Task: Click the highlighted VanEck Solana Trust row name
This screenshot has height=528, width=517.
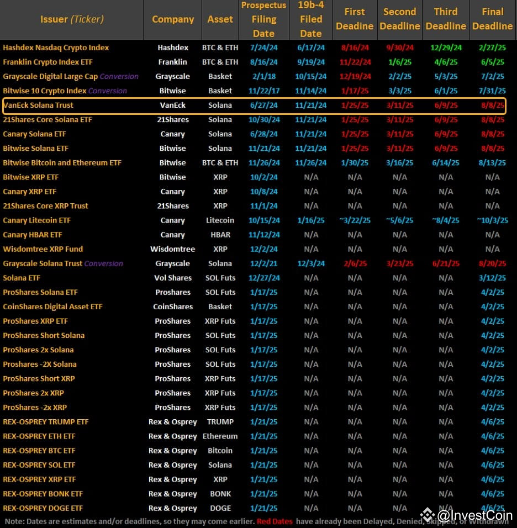Action: 38,105
